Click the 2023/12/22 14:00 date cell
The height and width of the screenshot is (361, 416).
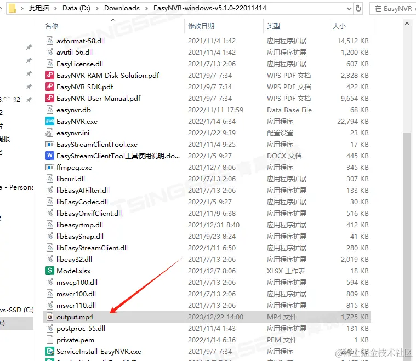[216, 317]
